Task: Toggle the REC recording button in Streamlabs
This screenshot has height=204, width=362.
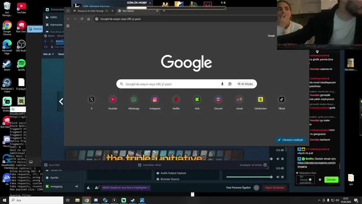Action: pyautogui.click(x=257, y=188)
